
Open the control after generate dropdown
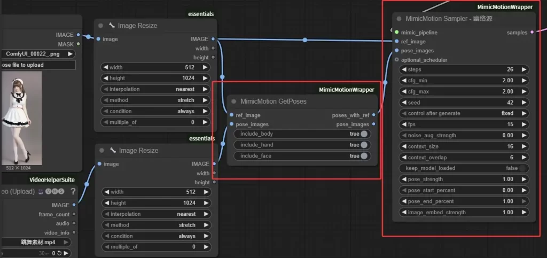coord(464,113)
